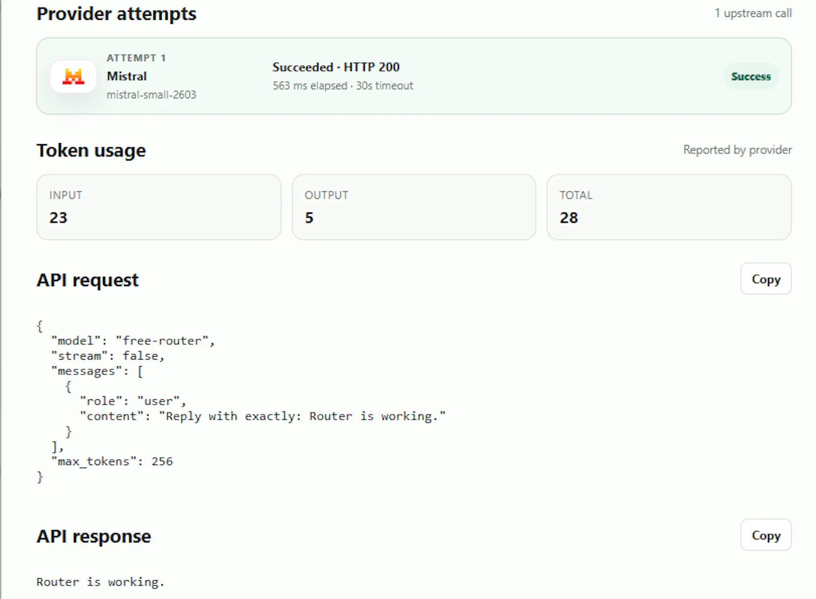Select the Attempt 1 Mistral card
The height and width of the screenshot is (599, 816).
(x=414, y=76)
